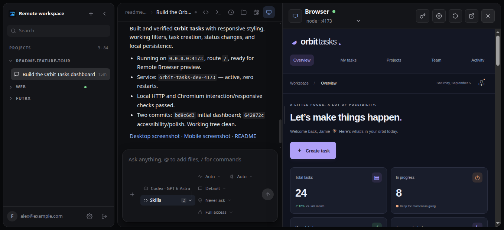504x230 pixels.
Task: Click the Saturday, September 5 date text
Action: (453, 83)
